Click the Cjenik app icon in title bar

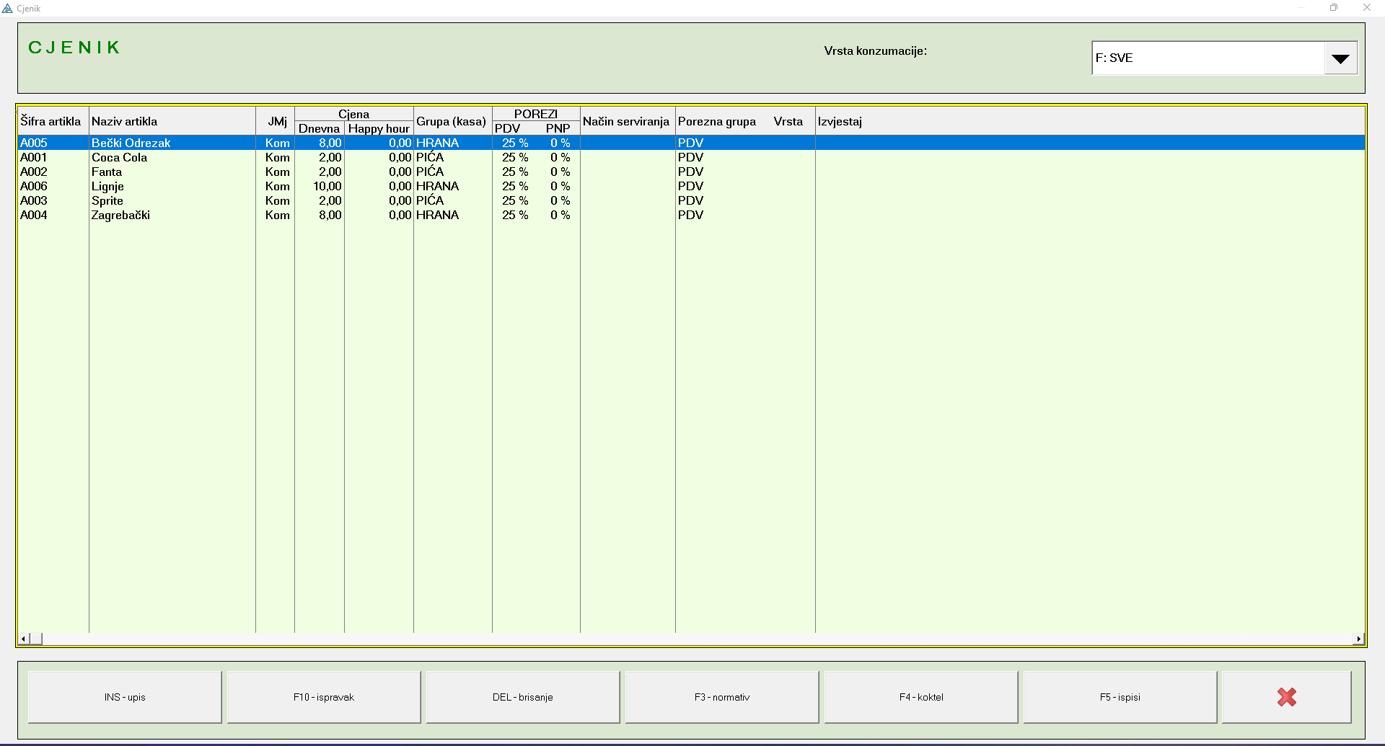(8, 9)
